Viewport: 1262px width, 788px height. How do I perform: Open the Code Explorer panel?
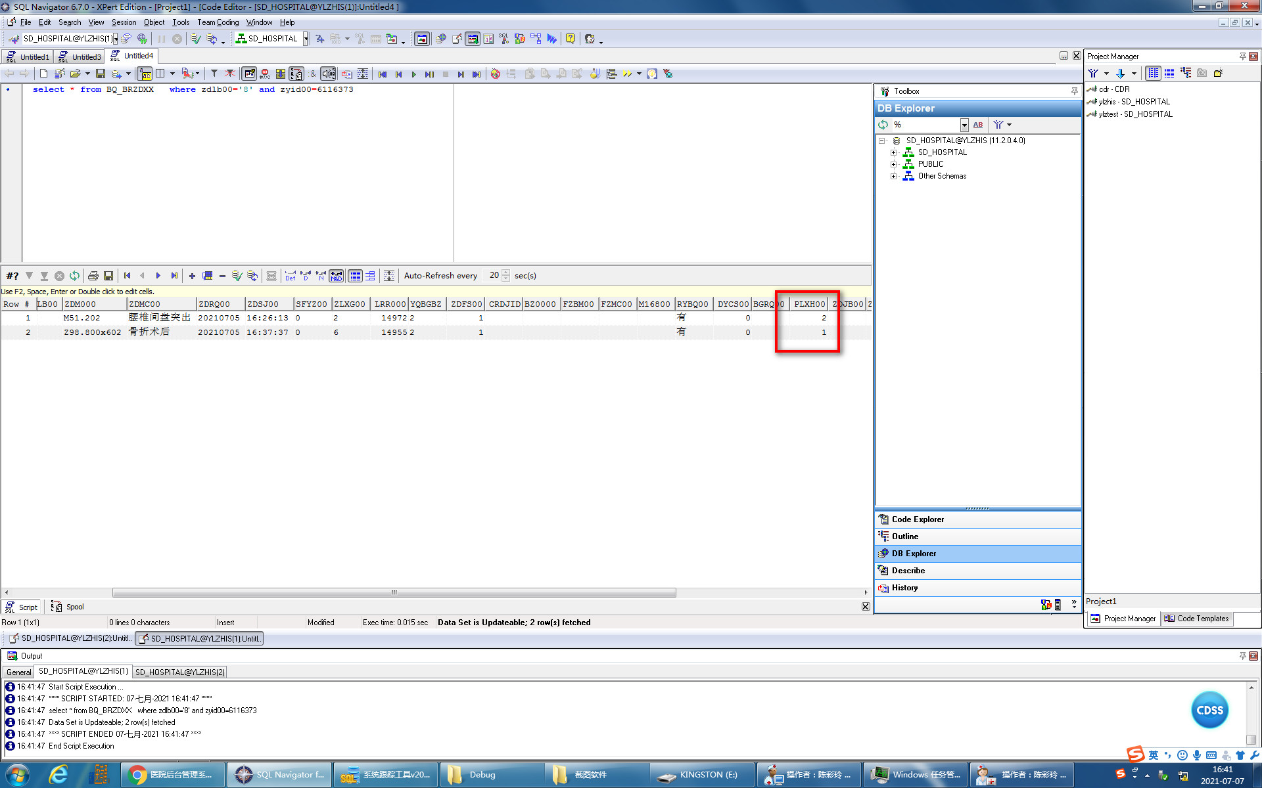[x=917, y=519]
